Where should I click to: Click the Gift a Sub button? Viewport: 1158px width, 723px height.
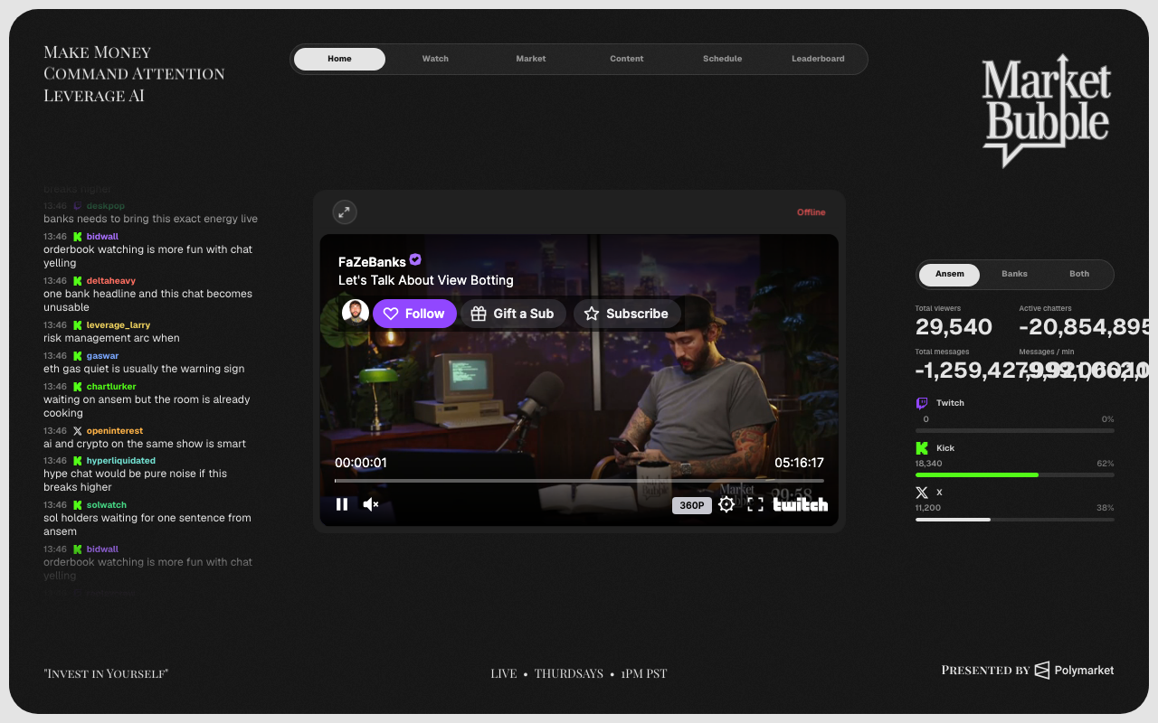pos(514,314)
